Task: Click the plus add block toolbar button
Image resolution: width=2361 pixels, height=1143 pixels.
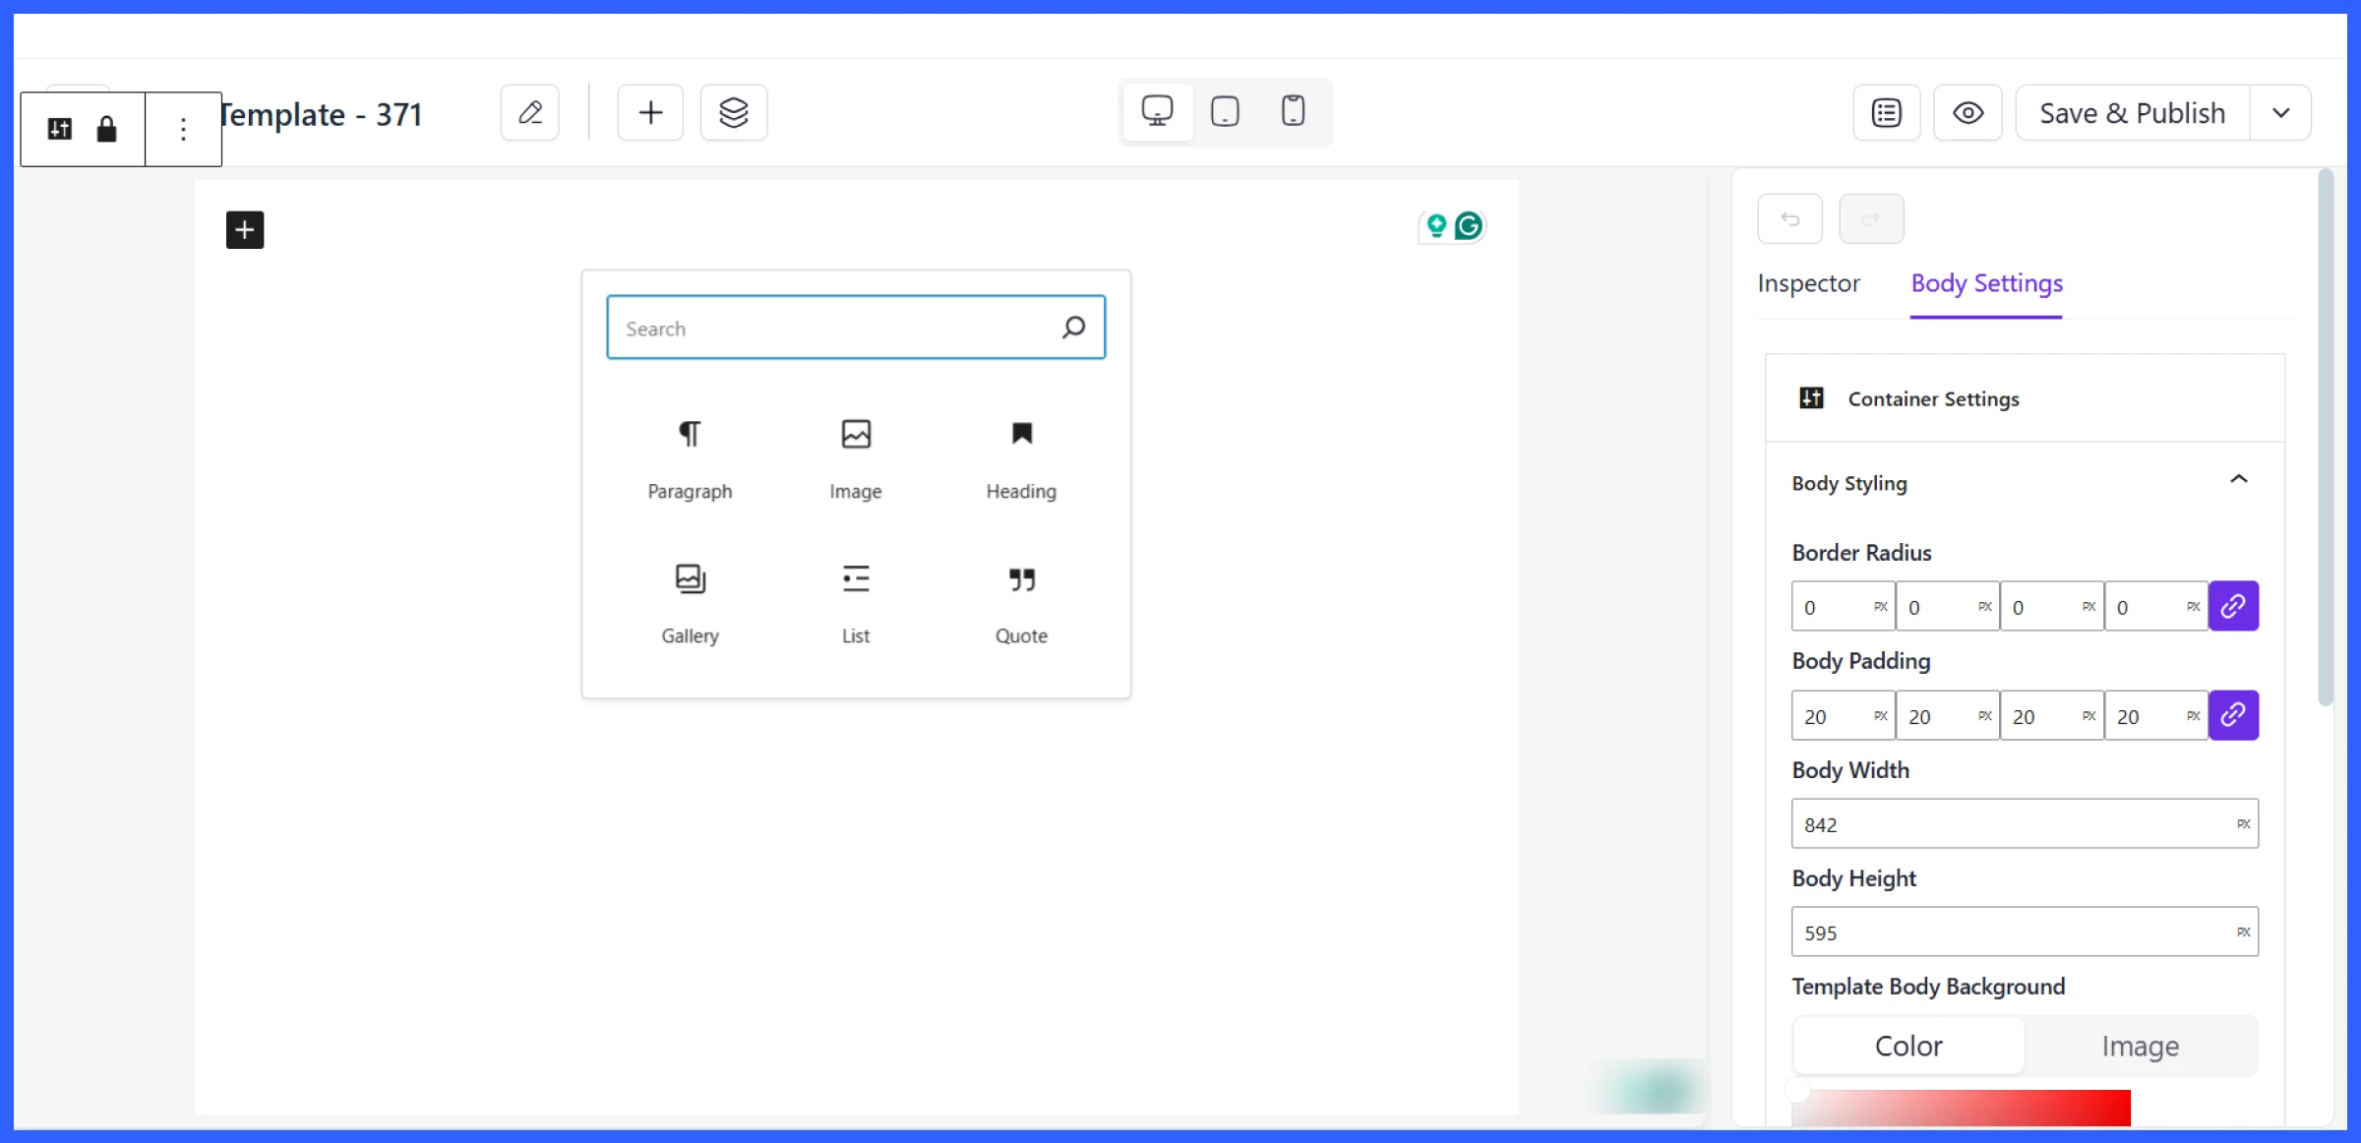Action: click(650, 113)
